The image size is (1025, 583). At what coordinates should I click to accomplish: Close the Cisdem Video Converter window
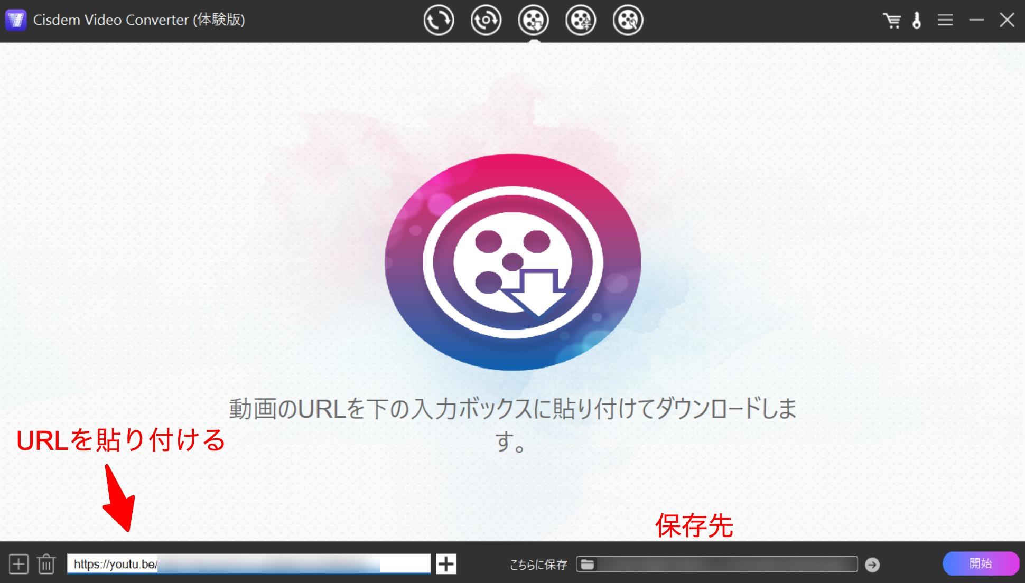[x=1007, y=20]
